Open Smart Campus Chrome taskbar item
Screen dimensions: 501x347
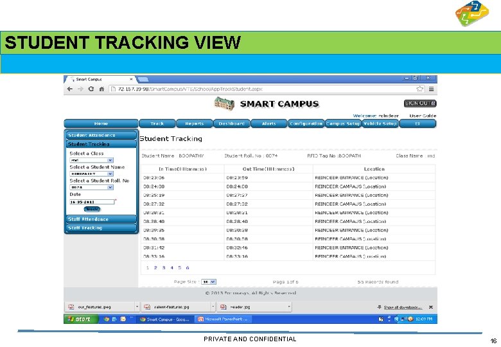click(166, 319)
